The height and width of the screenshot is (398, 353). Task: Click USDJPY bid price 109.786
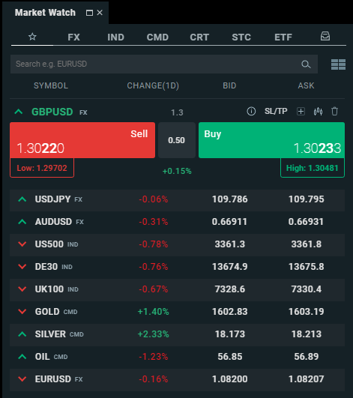pos(230,199)
